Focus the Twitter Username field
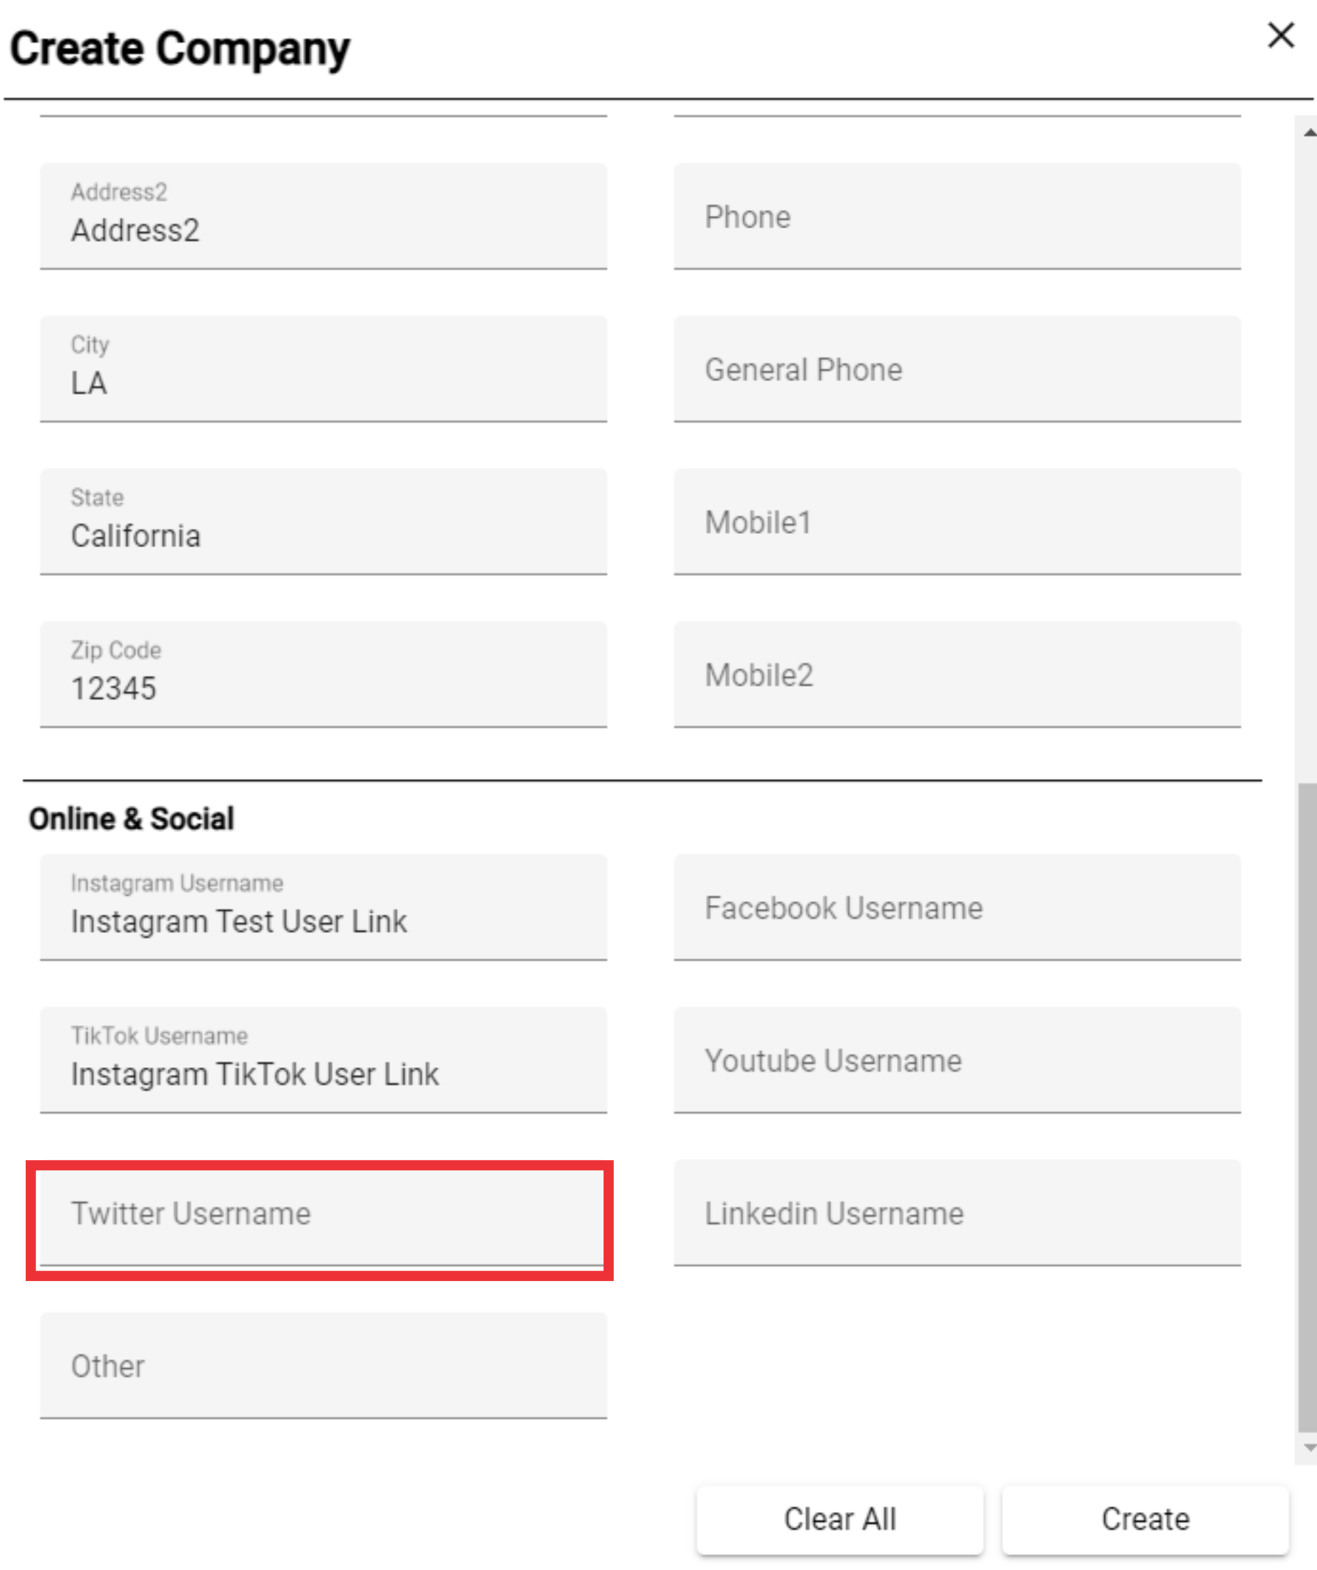The height and width of the screenshot is (1570, 1317). click(x=323, y=1213)
